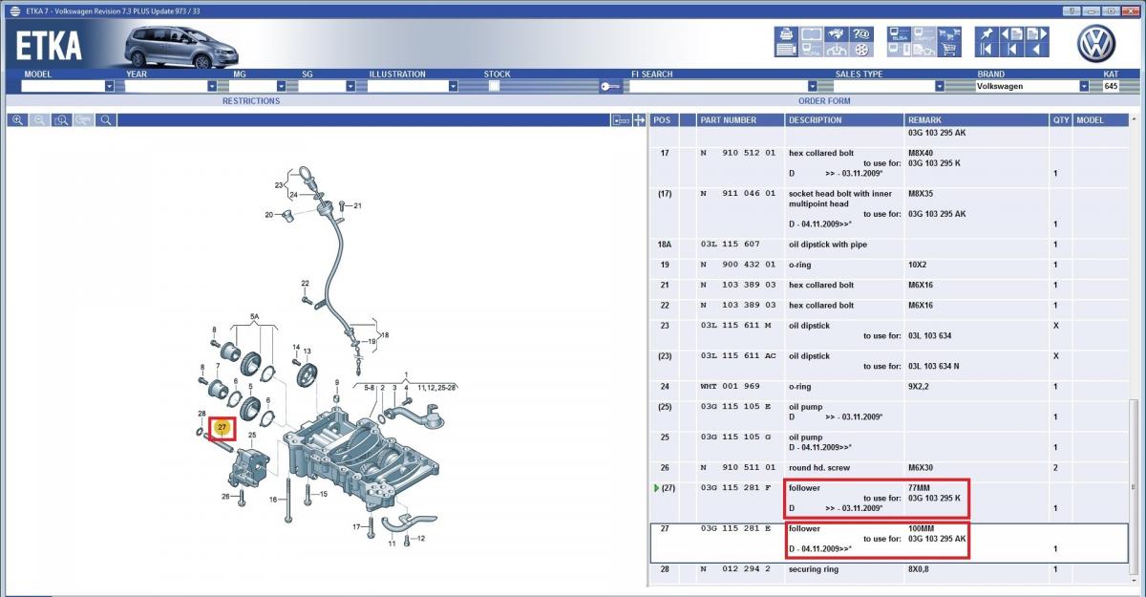1146x597 pixels.
Task: Open the MODEL dropdown
Action: click(x=109, y=86)
